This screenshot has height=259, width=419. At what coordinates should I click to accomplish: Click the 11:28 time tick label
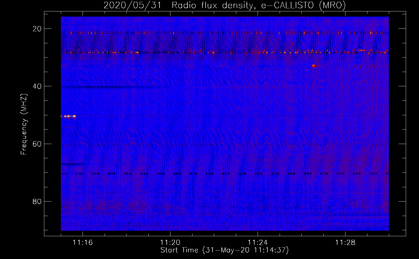tap(345, 243)
